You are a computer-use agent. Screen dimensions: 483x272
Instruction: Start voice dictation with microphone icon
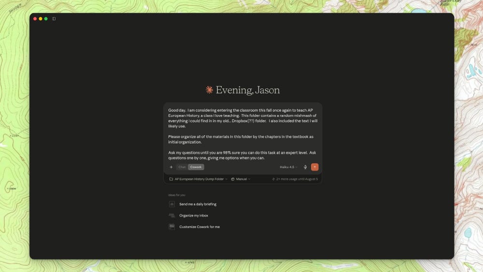coord(305,167)
